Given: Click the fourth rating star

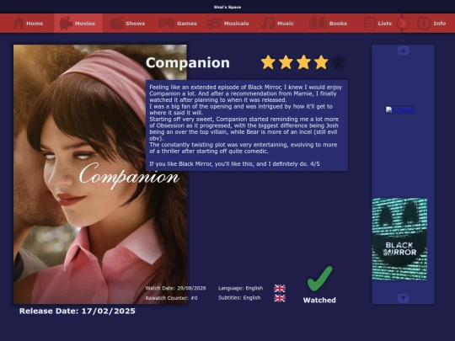Looking at the screenshot, I should coord(321,62).
